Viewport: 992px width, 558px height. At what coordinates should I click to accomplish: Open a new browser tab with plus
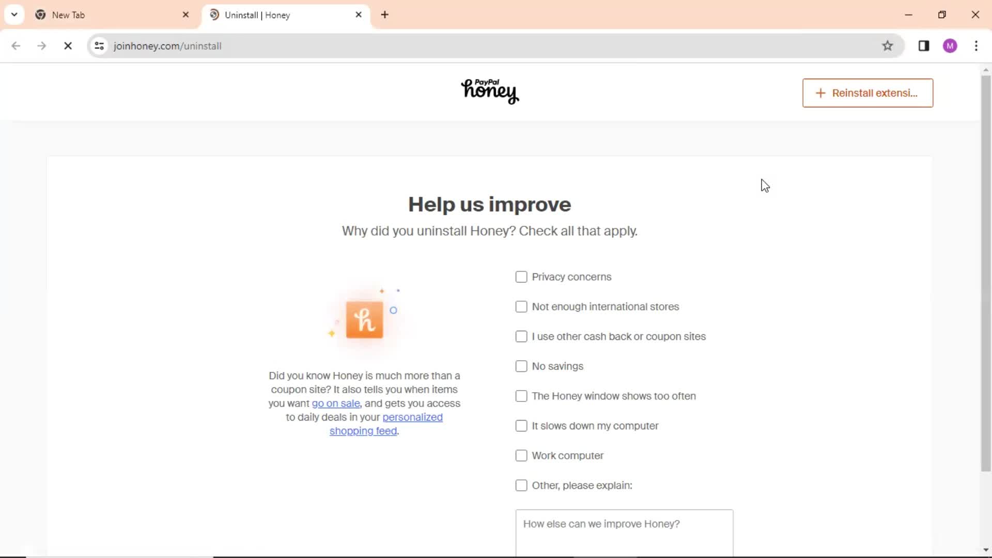(x=384, y=15)
